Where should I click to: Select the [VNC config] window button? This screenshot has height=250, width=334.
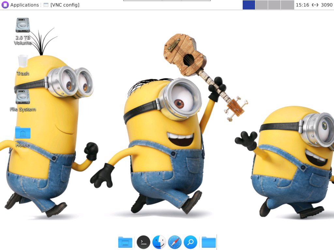[62, 5]
